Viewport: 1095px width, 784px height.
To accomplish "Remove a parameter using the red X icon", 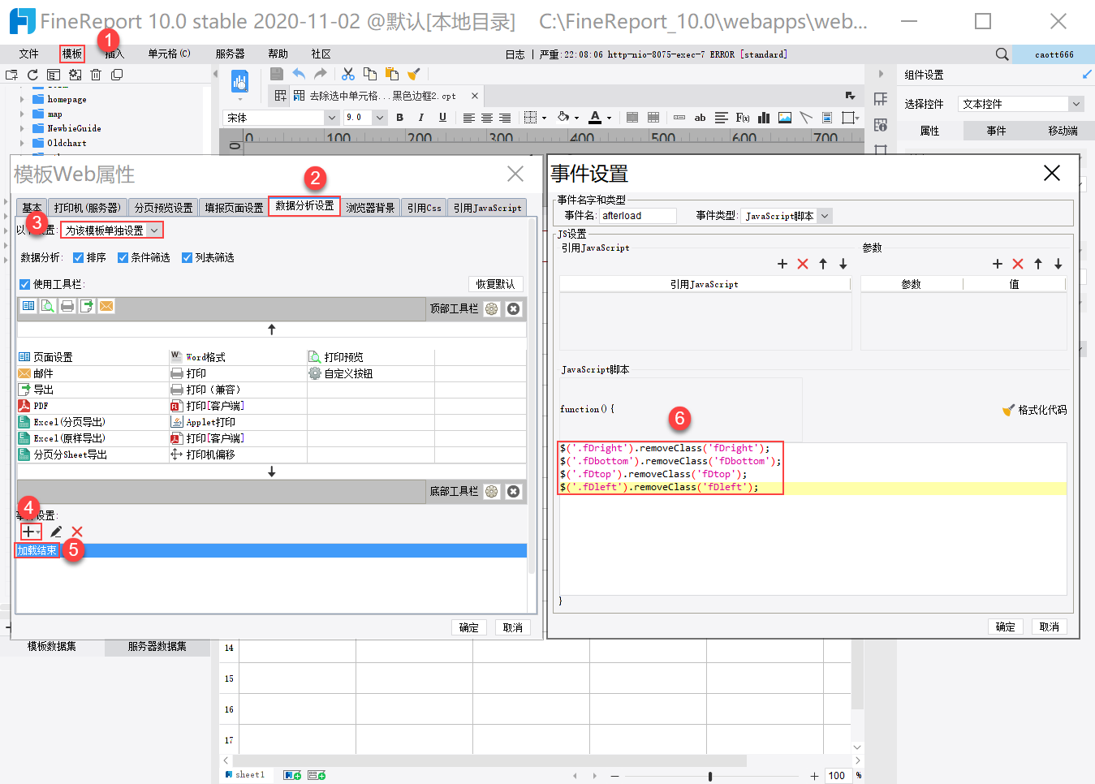I will (x=1018, y=264).
